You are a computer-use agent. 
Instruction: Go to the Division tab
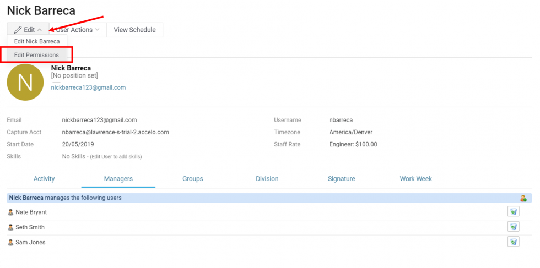[x=267, y=179]
